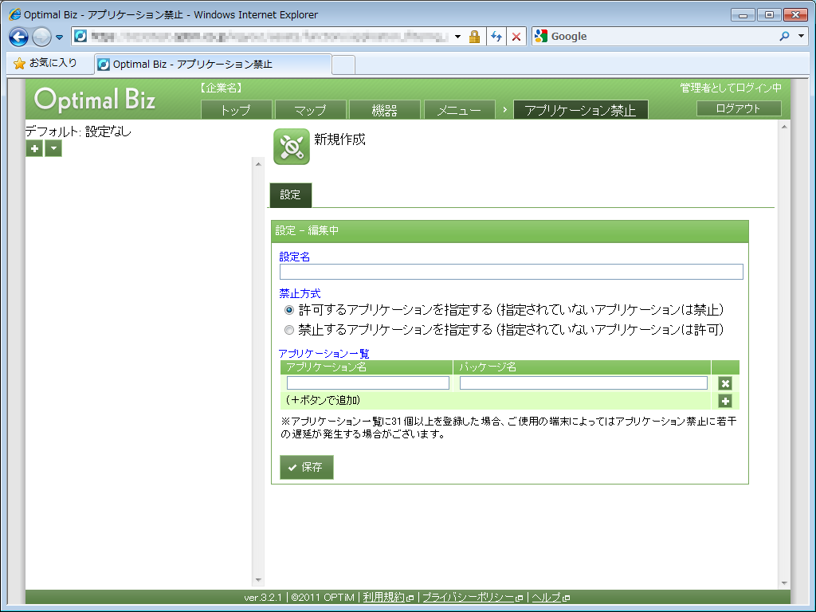Click left panel scrollbar down arrow
The image size is (816, 612).
(258, 580)
